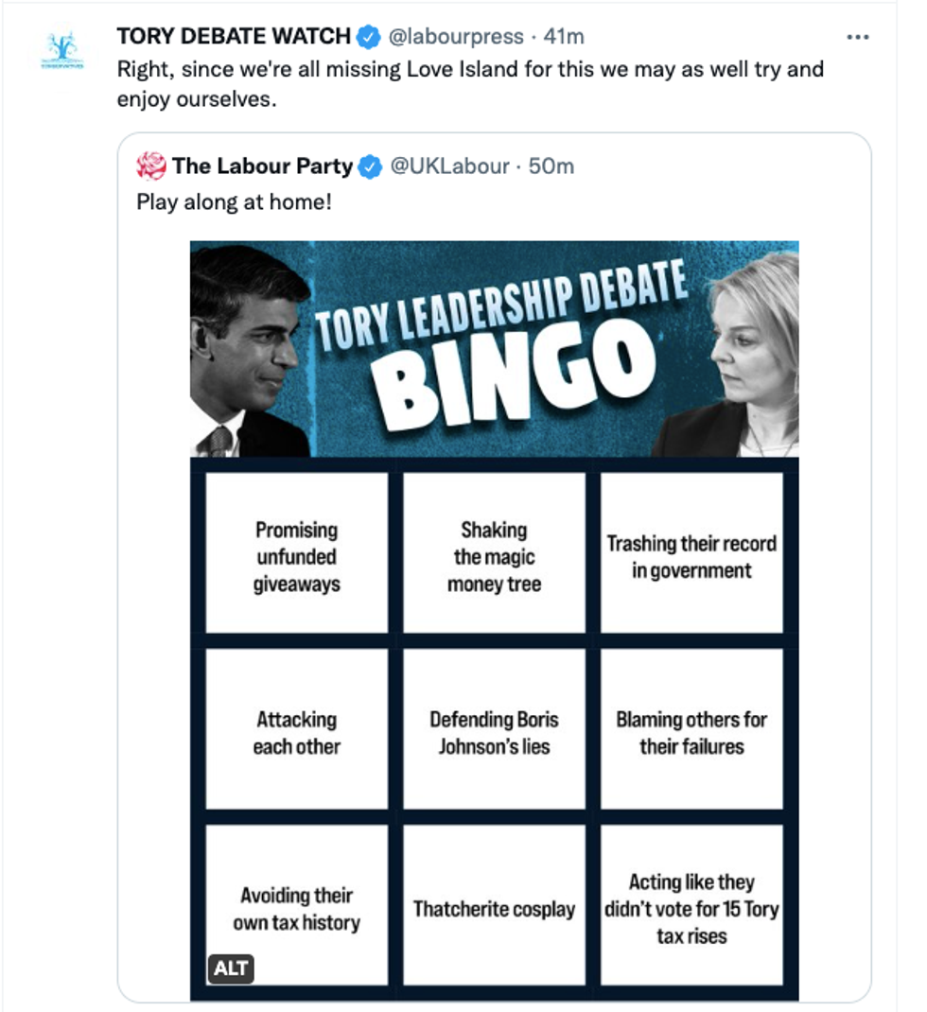Click the @labourpress handle
927x1012 pixels.
coord(456,37)
